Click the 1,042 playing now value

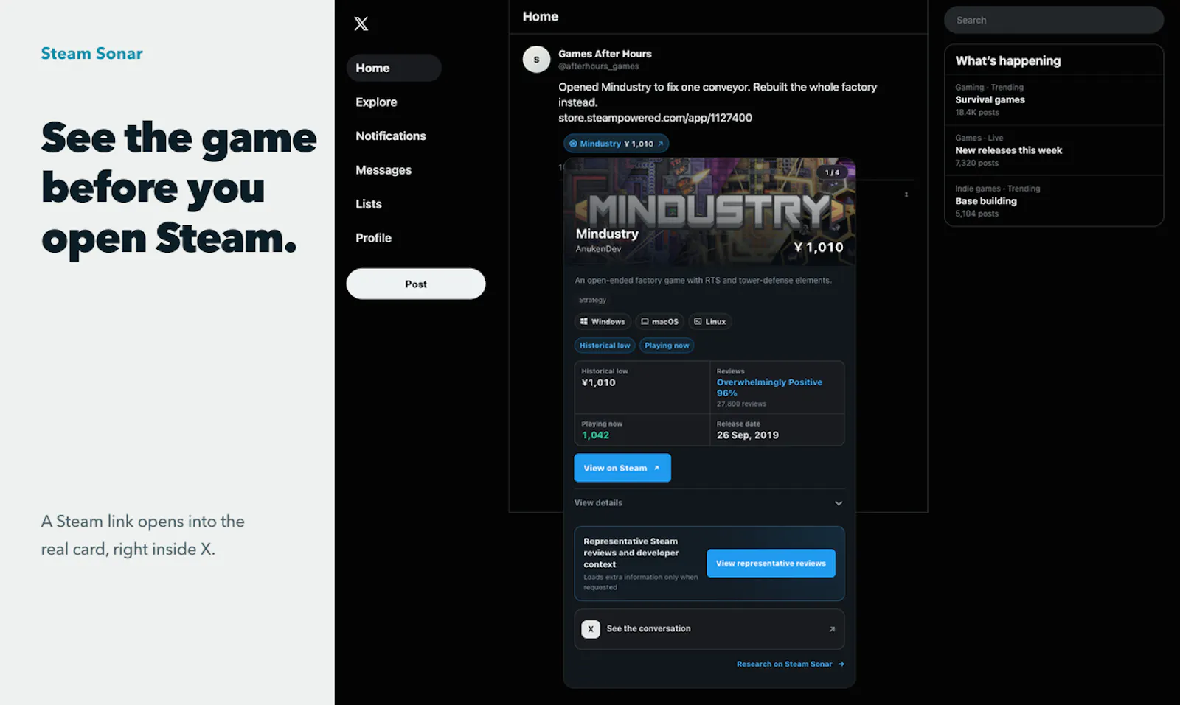point(595,435)
